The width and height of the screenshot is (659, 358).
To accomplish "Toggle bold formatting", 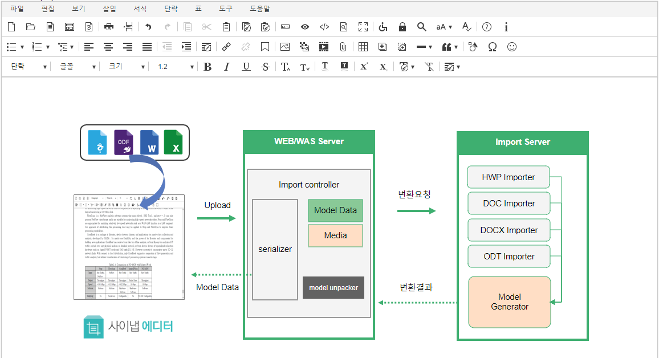I will (x=208, y=67).
